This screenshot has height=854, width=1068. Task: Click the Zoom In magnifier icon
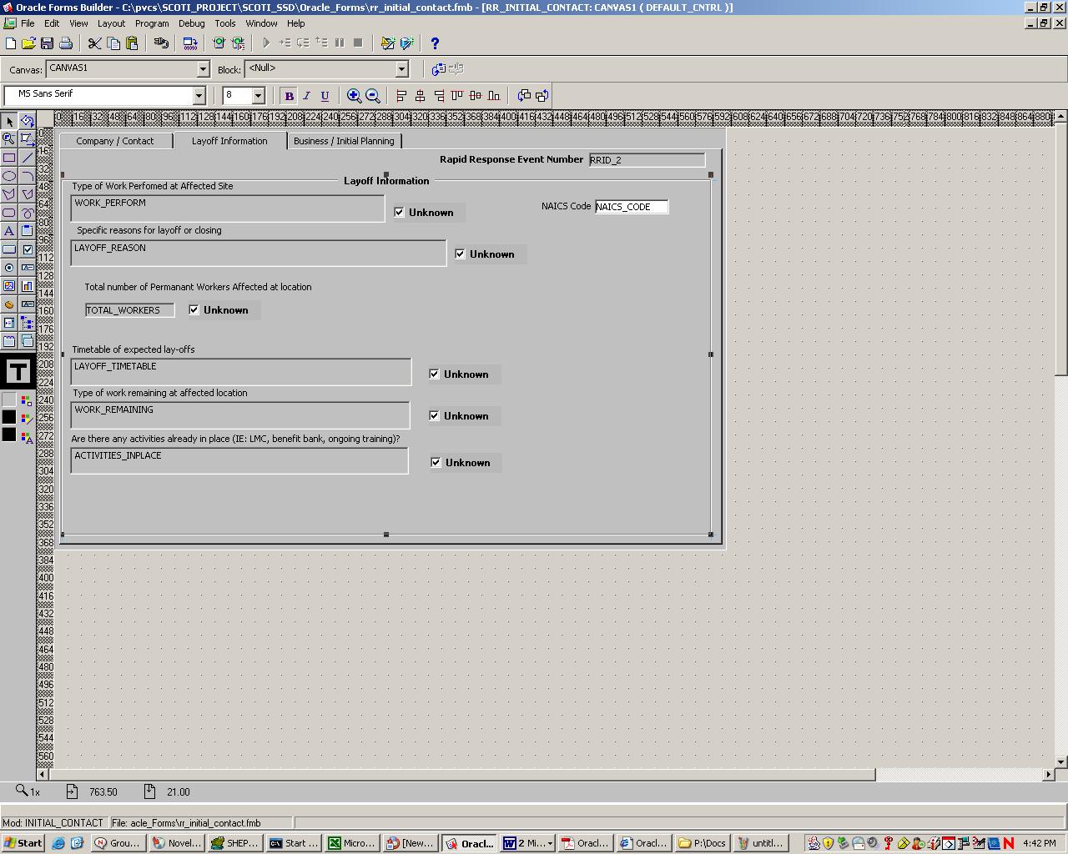354,96
